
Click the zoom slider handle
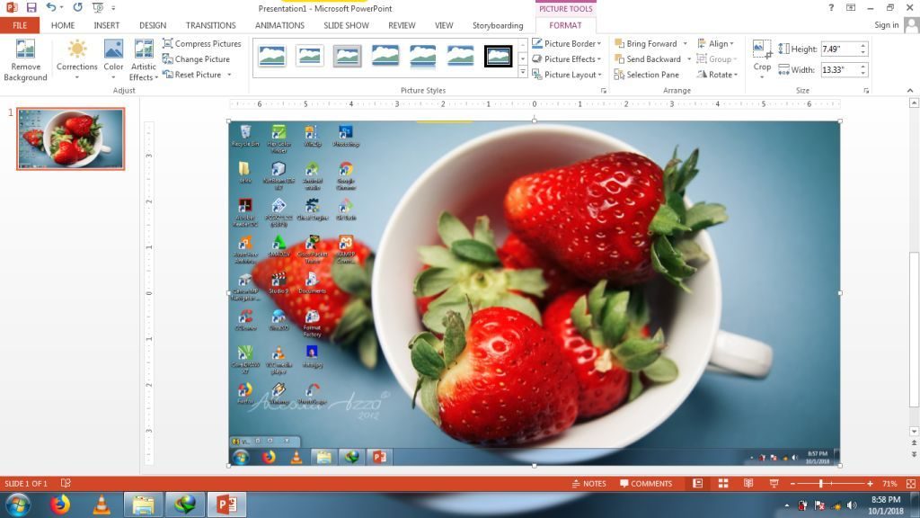click(x=821, y=483)
